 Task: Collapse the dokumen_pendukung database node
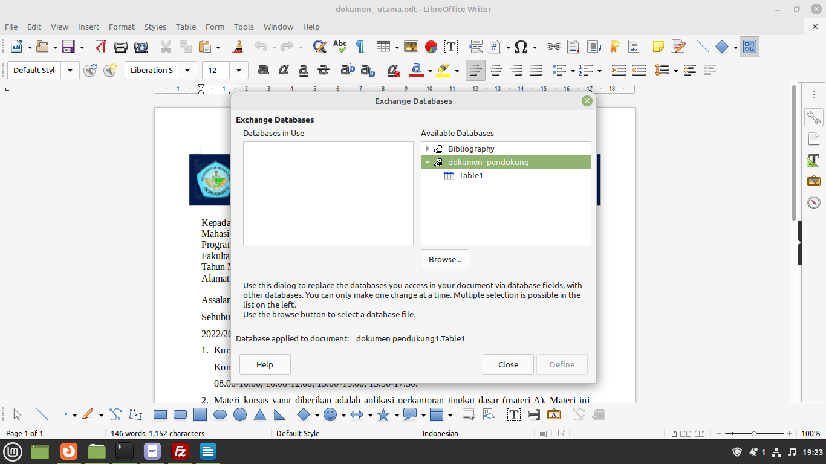pyautogui.click(x=428, y=162)
